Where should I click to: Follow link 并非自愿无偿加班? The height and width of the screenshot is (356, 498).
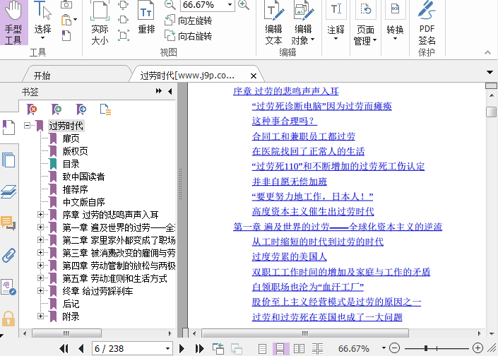pos(290,182)
